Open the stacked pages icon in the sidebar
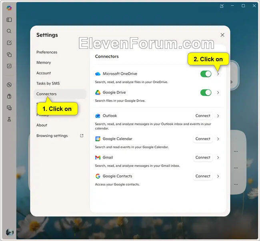 click(x=9, y=54)
